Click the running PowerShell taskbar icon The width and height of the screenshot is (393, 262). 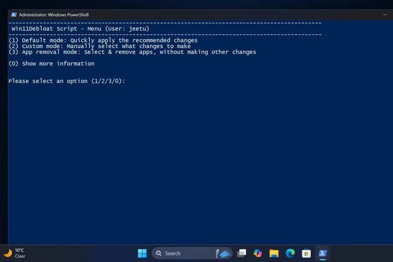coord(323,253)
